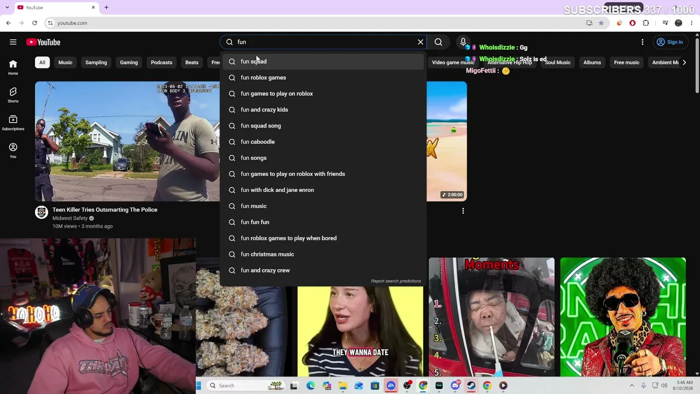This screenshot has width=700, height=394.
Task: Select the "fun squad song" suggestion
Action: coord(323,126)
